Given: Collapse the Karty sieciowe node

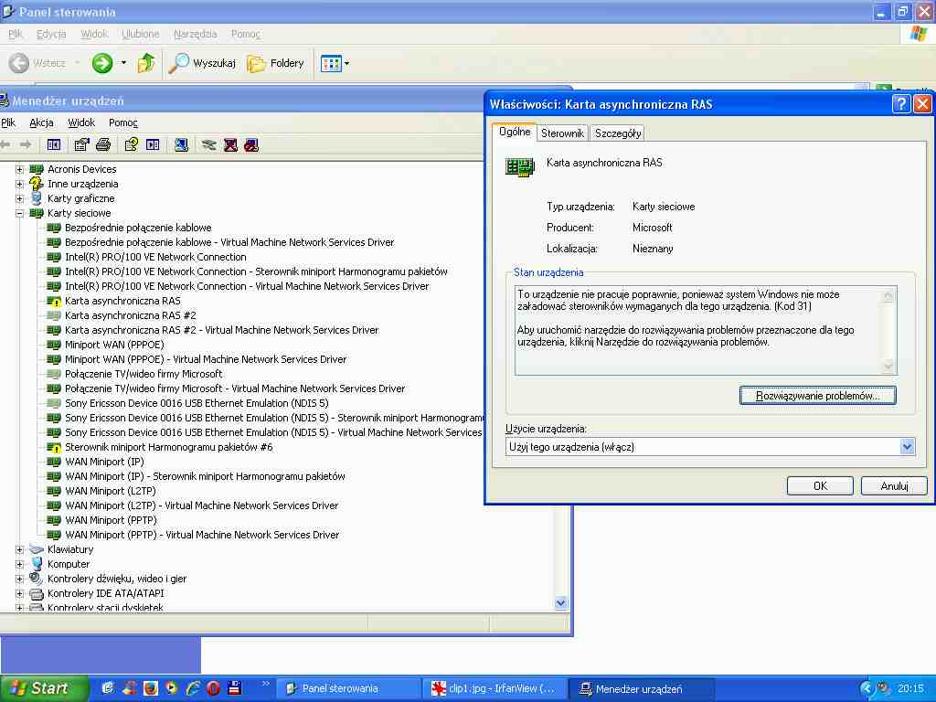Looking at the screenshot, I should [20, 213].
